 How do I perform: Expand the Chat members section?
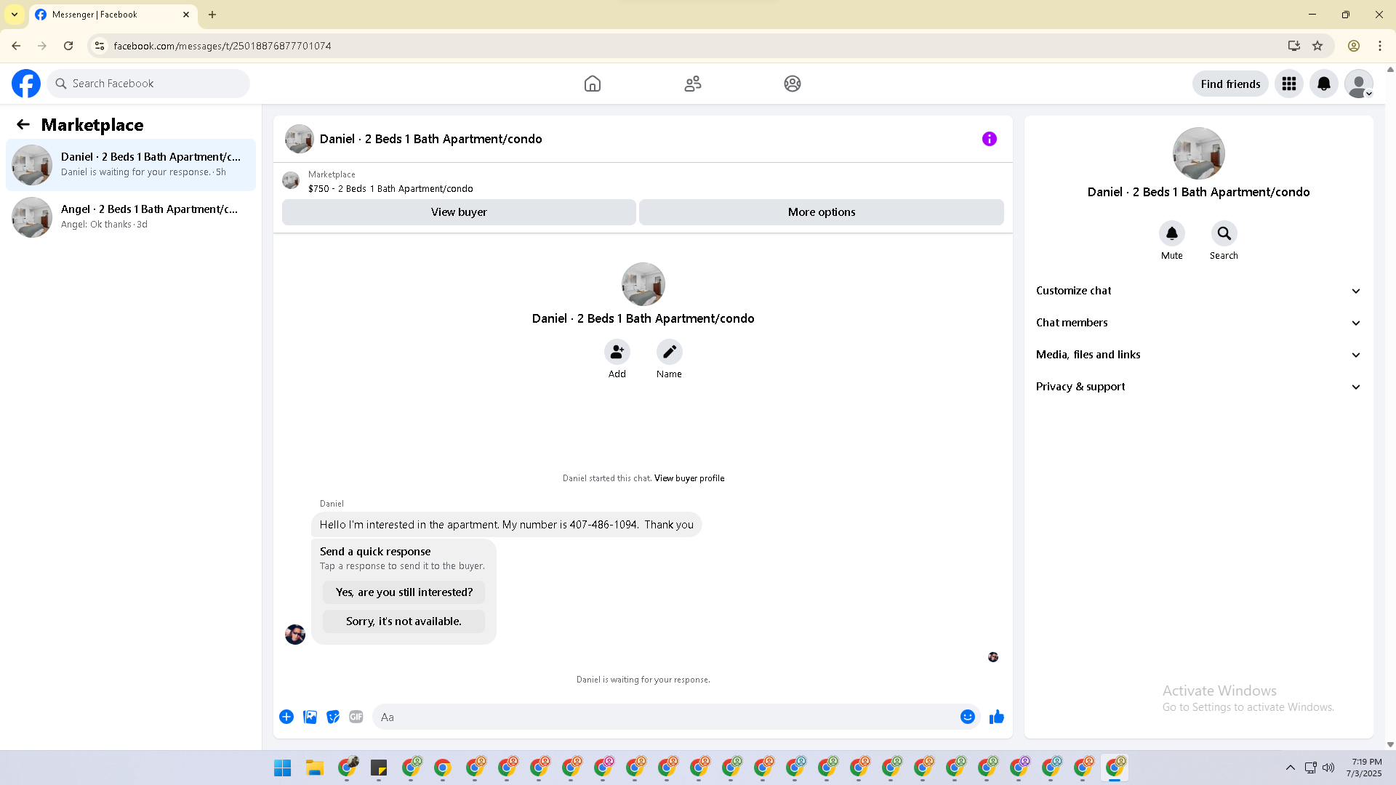pyautogui.click(x=1198, y=323)
